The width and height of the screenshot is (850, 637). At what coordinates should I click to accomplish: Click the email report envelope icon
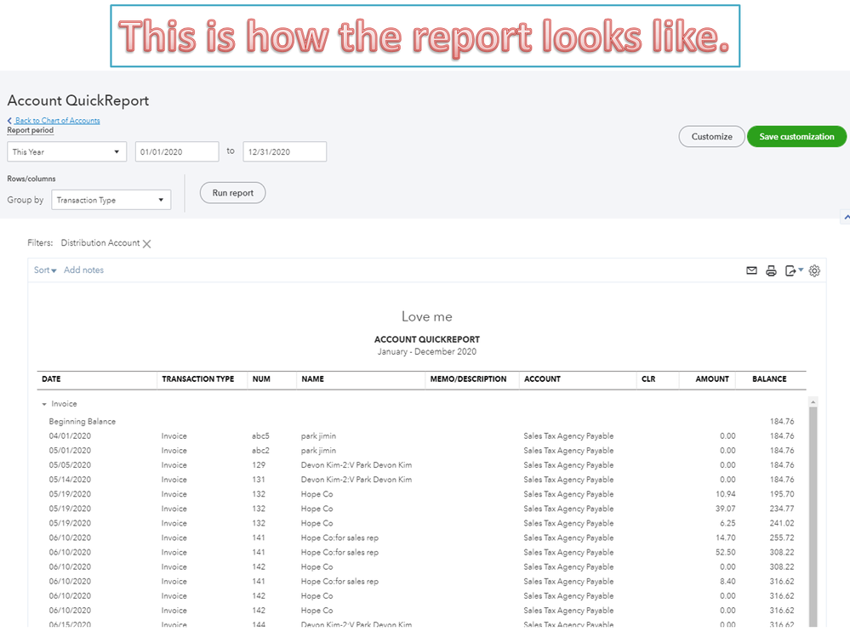[751, 270]
